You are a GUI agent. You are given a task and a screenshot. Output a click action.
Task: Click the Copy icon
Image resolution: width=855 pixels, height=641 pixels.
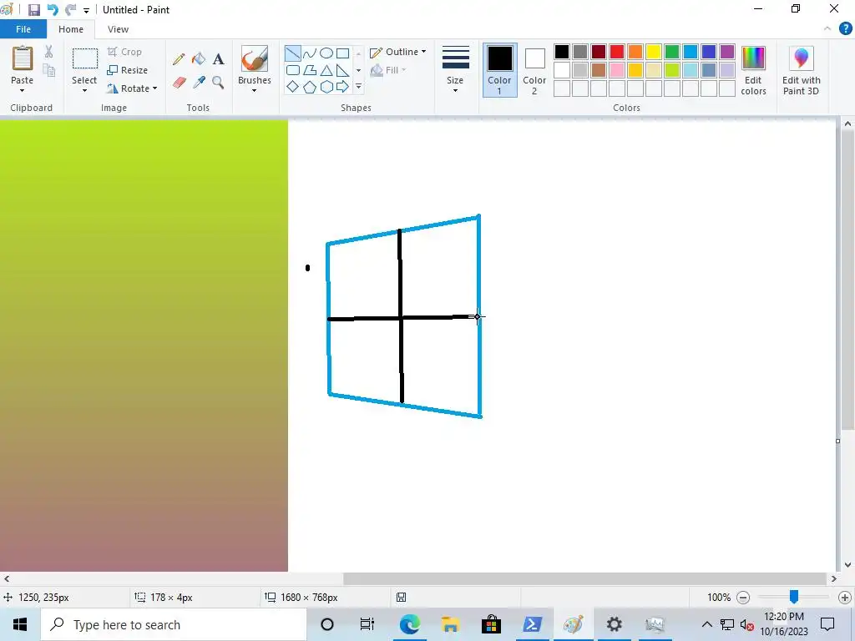(x=48, y=70)
